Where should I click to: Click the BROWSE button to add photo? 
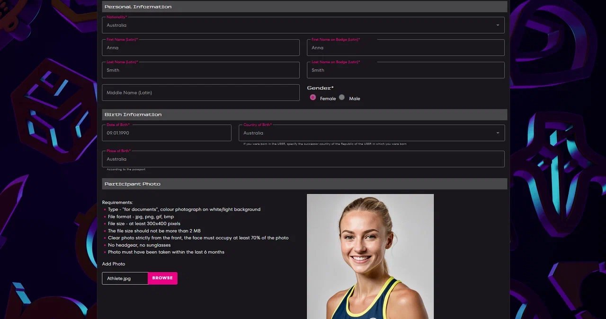[162, 278]
